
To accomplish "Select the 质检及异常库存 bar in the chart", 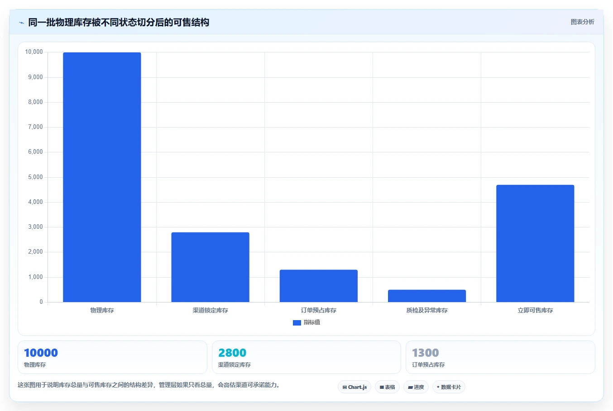I will click(x=427, y=296).
